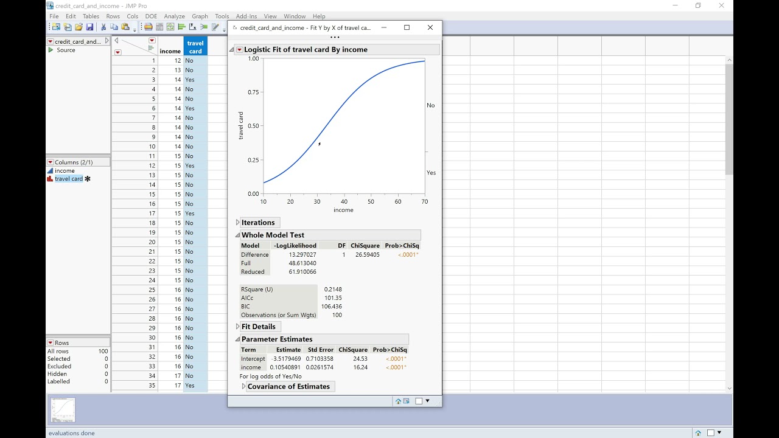This screenshot has height=438, width=779.
Task: Click the red travel card nominal icon
Action: (x=51, y=179)
